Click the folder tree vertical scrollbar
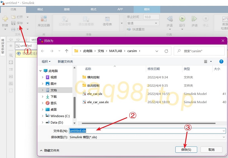 [x=74, y=107]
